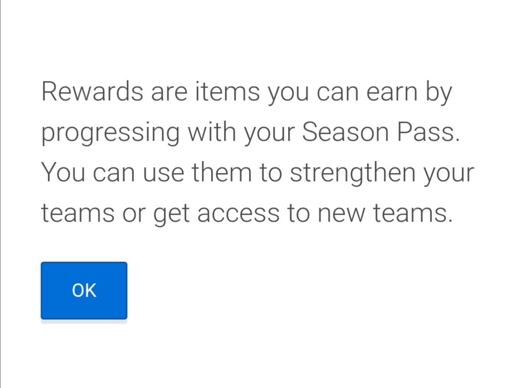Click the "Season Pass" text

[x=381, y=132]
